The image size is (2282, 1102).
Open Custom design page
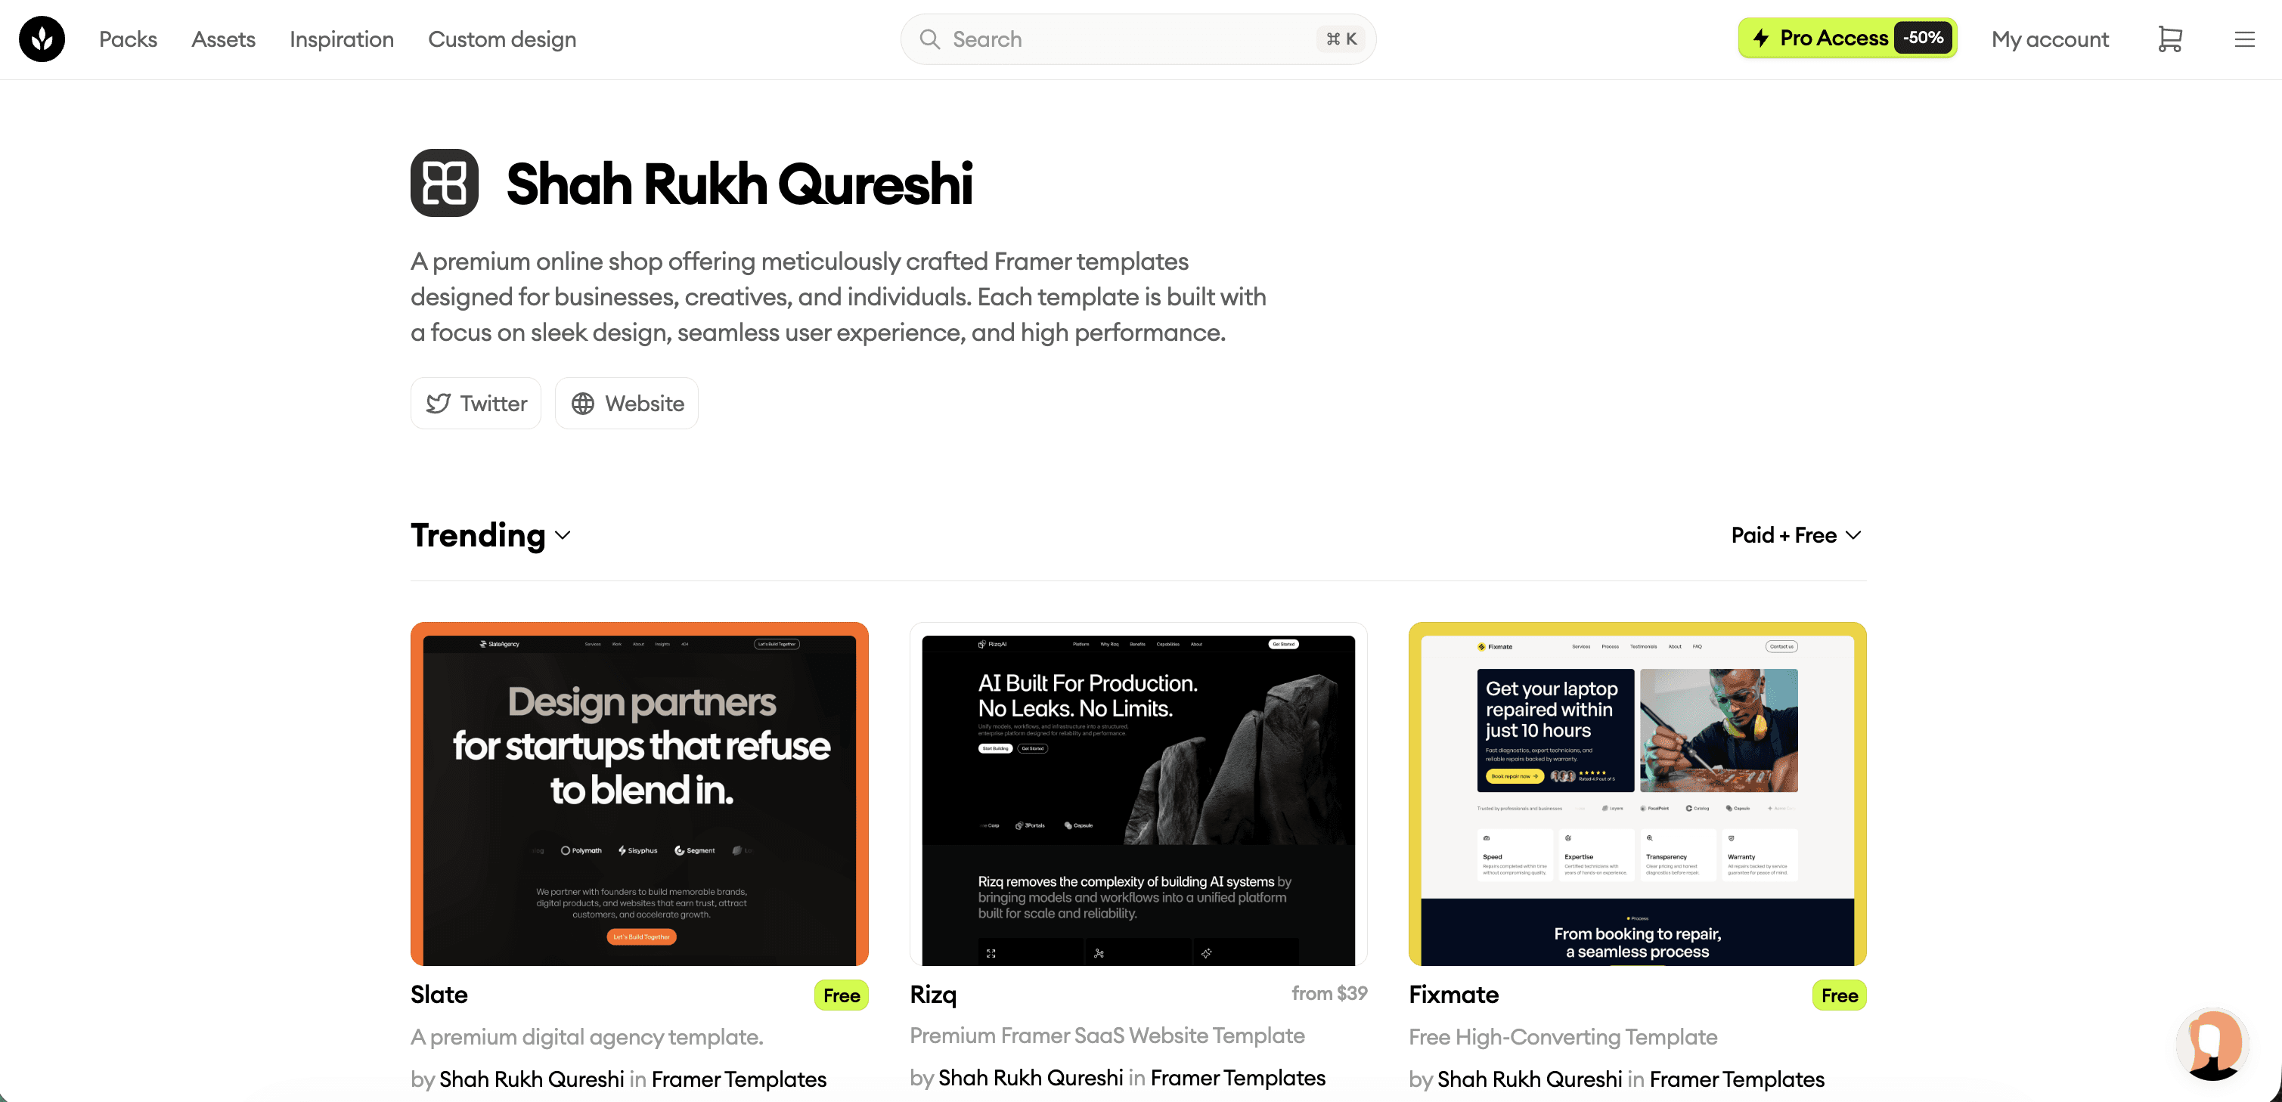(502, 39)
